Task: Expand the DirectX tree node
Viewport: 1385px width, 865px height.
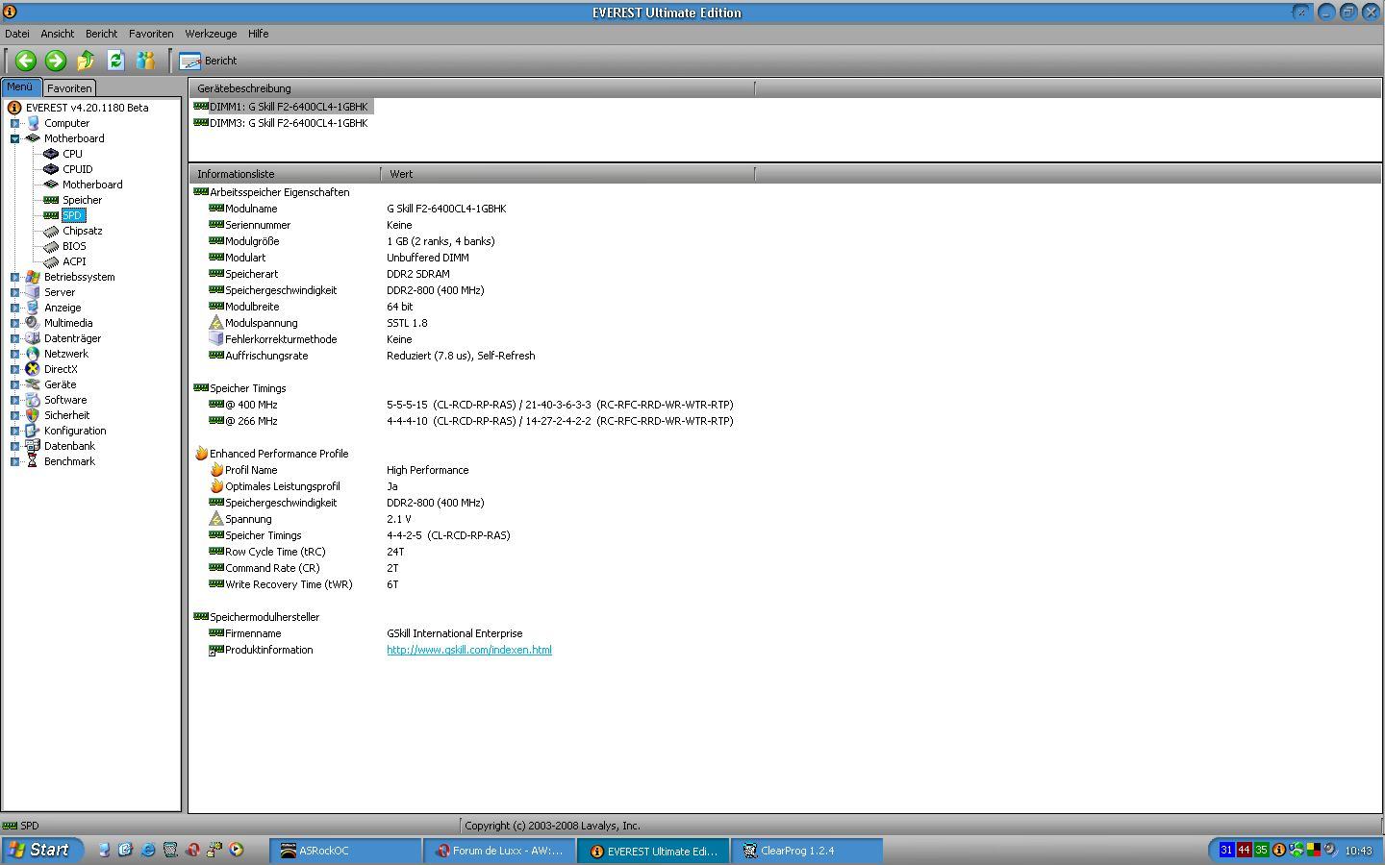Action: click(14, 369)
